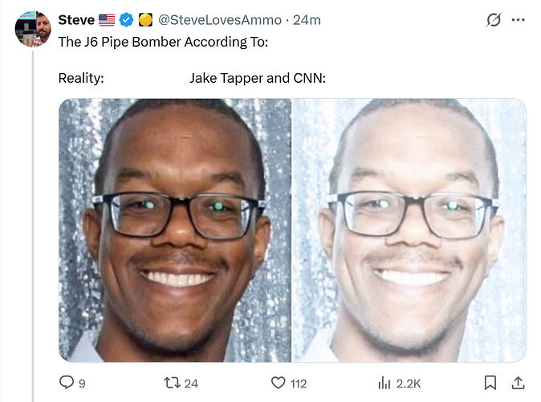Click the blue verified checkmark badge
541x402 pixels.
tap(126, 20)
